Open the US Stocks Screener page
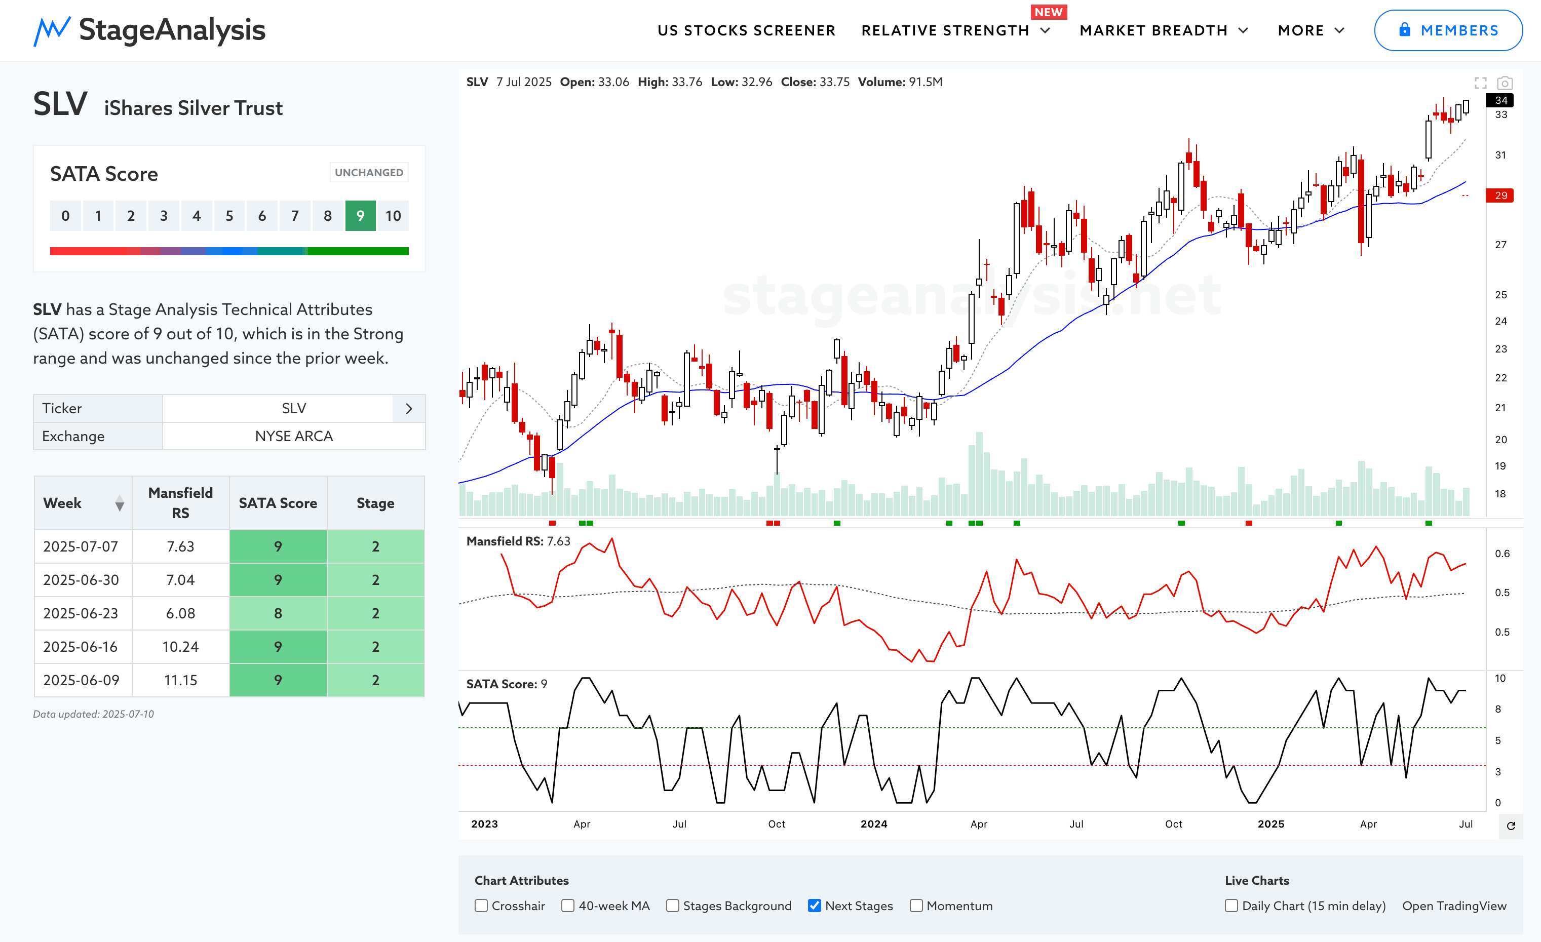Screen dimensions: 1541x942 (746, 30)
